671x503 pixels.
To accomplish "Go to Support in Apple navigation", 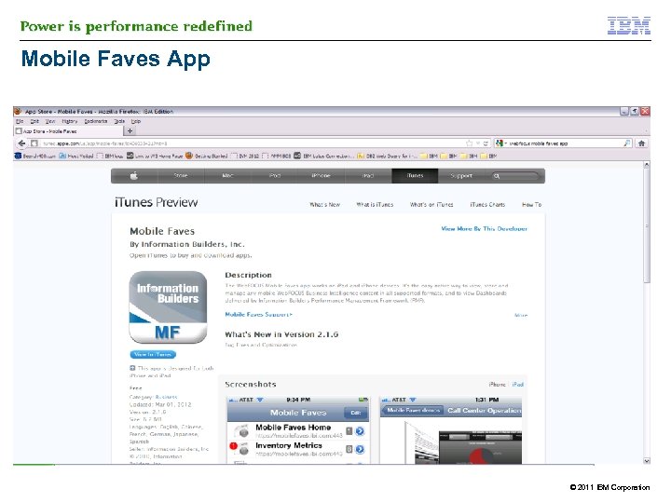I will 461,176.
